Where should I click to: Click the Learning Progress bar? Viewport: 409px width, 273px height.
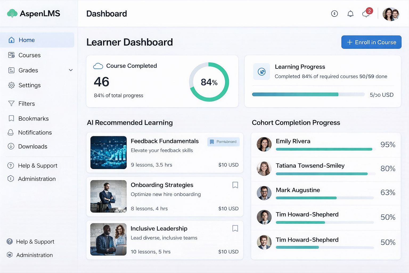(x=308, y=94)
